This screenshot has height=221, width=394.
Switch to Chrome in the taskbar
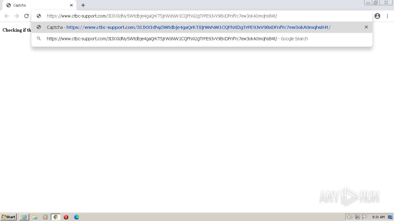pyautogui.click(x=56, y=217)
